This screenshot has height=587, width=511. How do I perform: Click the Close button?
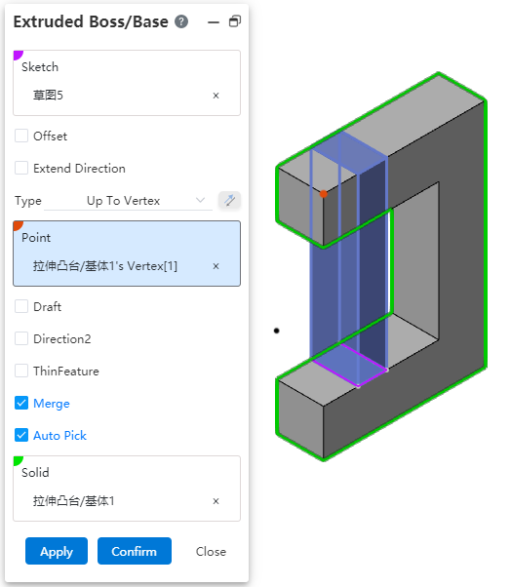(x=211, y=552)
